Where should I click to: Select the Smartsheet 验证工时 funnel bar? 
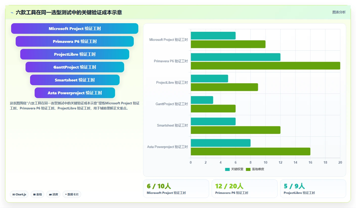(75, 80)
